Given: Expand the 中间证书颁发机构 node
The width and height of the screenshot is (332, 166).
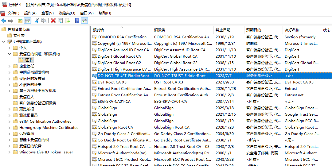Looking at the screenshot, I should [x=10, y=72].
